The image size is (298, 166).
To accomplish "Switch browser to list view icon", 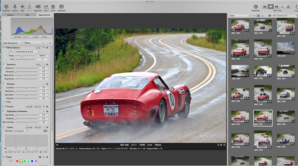I will [262, 15].
